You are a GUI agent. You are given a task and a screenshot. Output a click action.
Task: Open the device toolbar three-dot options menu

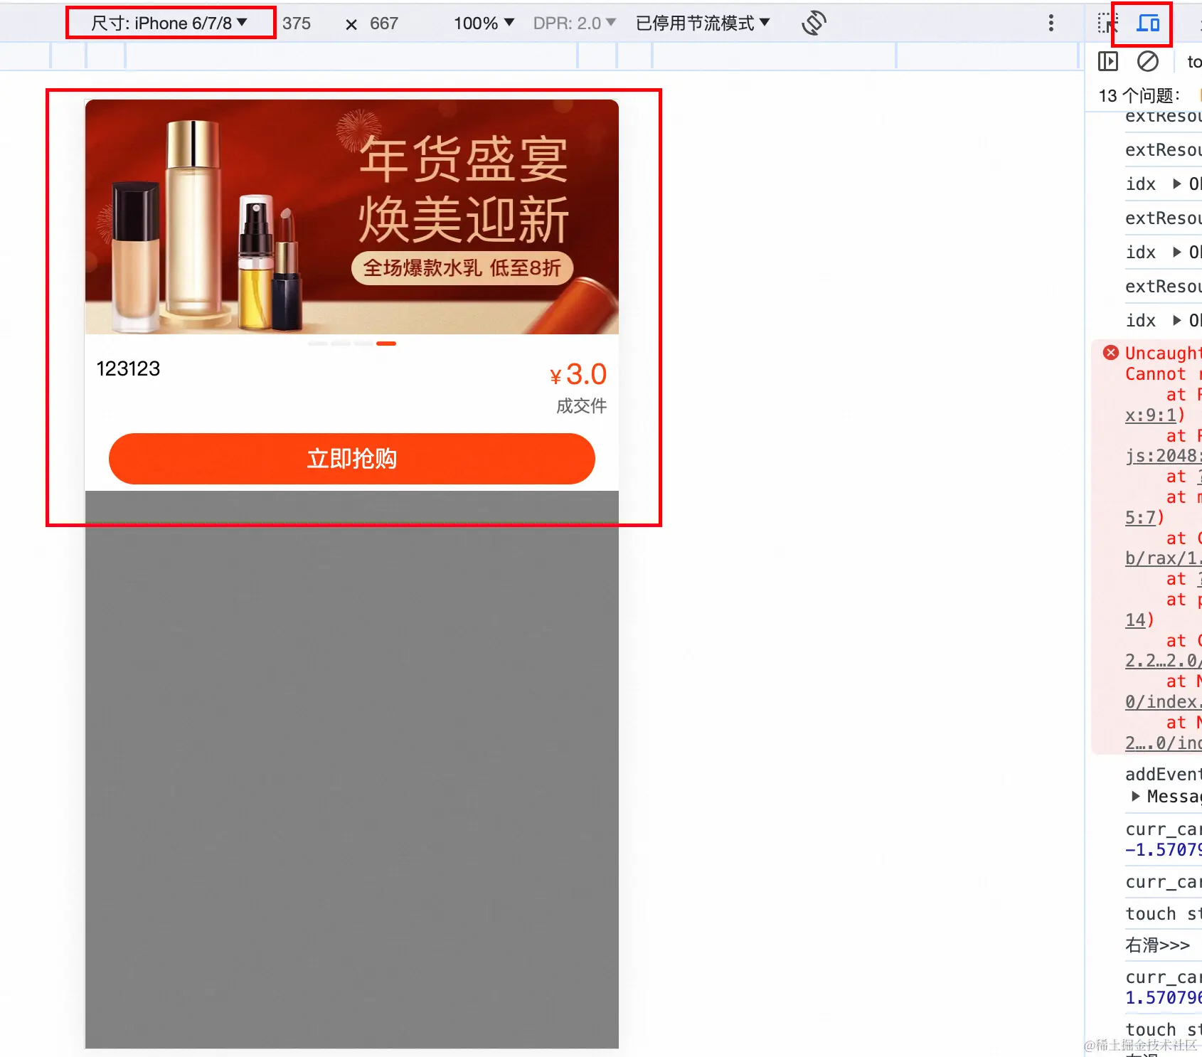[1051, 23]
